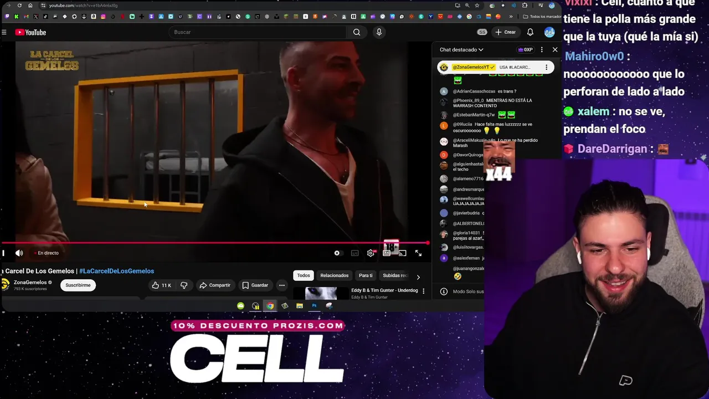Dislike the video

(184, 285)
